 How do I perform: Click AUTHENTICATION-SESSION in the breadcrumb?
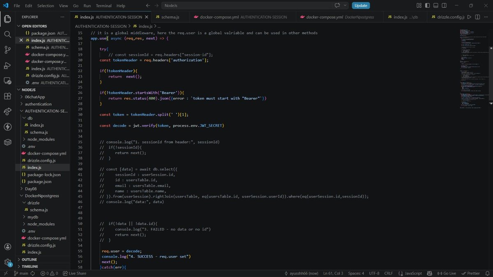pyautogui.click(x=101, y=26)
